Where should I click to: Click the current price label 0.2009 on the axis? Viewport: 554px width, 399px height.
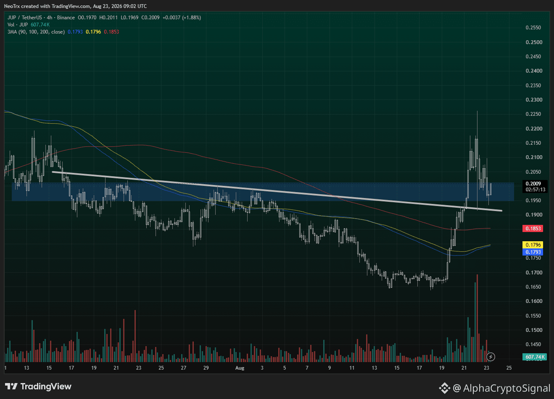pyautogui.click(x=533, y=184)
